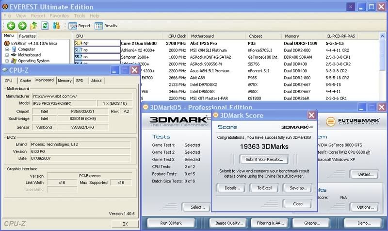Click the green Back arrow in EVEREST toolbar
The width and height of the screenshot is (388, 231).
click(11, 26)
